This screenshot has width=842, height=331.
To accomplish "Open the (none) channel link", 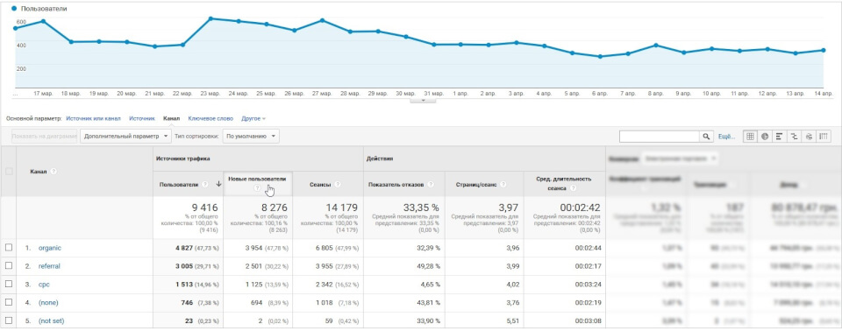I will pos(49,303).
